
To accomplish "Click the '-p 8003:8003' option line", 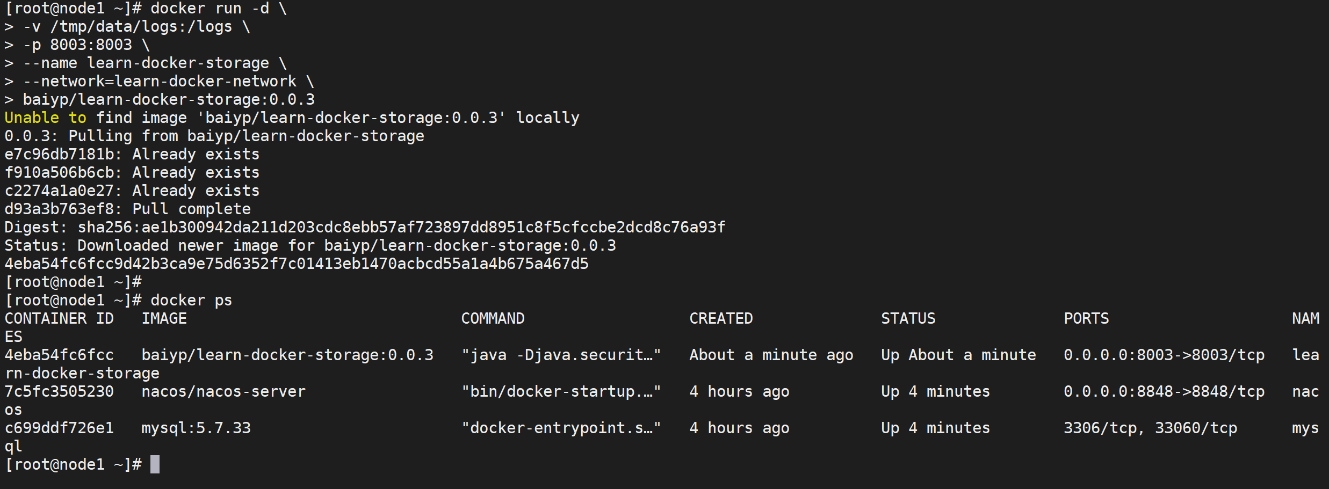I will (x=77, y=45).
